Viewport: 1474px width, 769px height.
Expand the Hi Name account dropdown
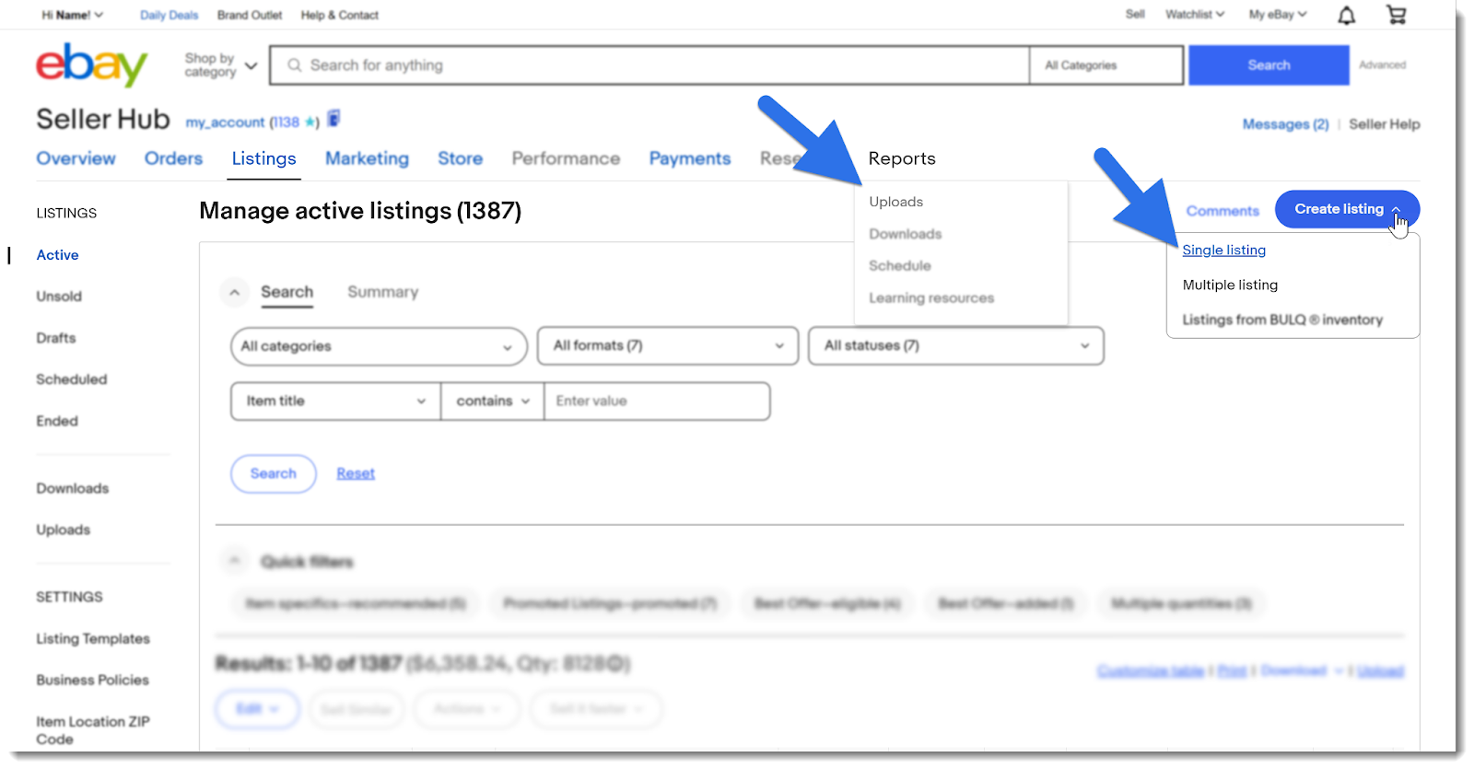click(x=72, y=15)
